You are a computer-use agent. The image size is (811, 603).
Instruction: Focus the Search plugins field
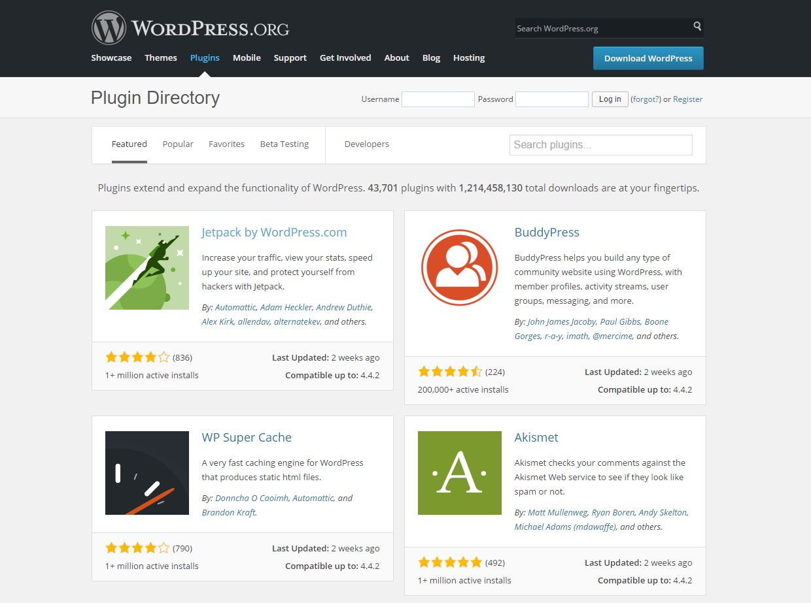601,145
